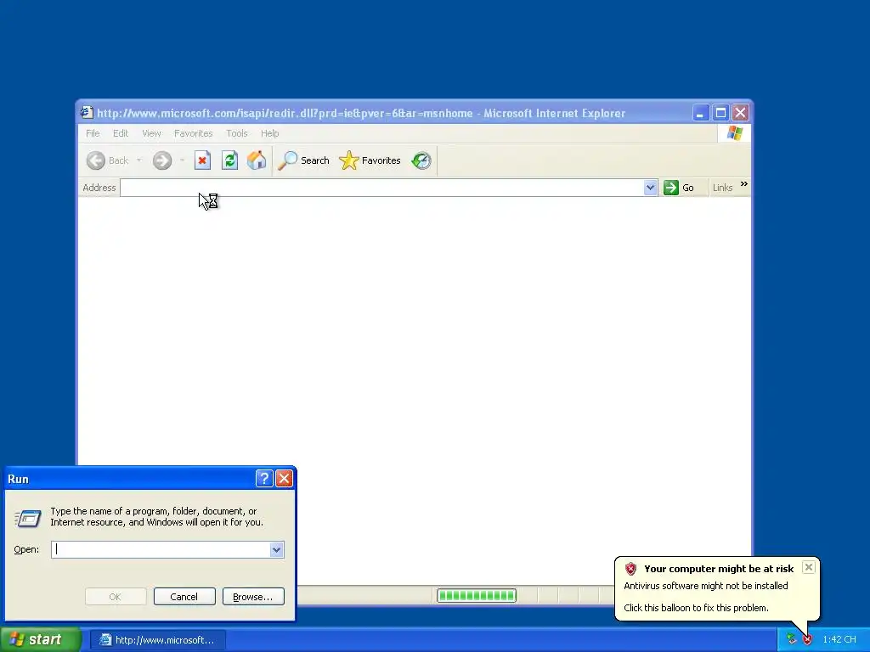
Task: Open the View menu
Action: pos(151,133)
